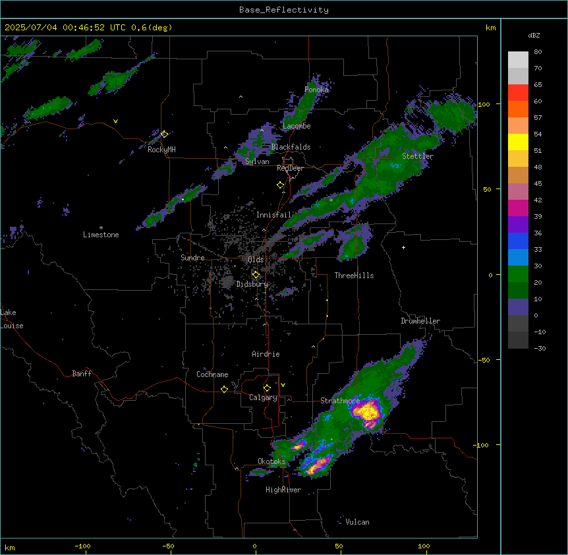Click the Calgary city label
This screenshot has height=555, width=568.
[x=263, y=397]
